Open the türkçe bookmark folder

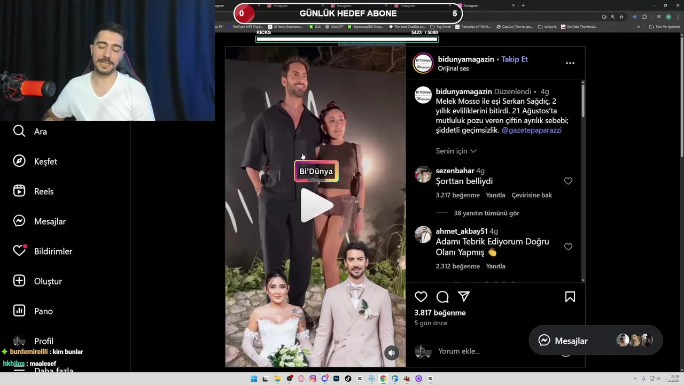point(548,26)
